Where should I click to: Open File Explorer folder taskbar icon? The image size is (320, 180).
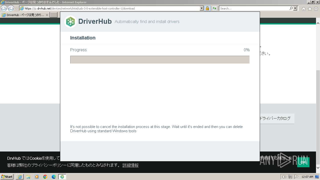click(x=28, y=176)
